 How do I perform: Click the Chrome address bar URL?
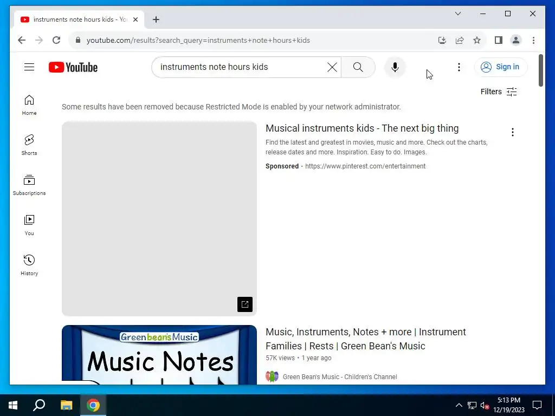[198, 40]
